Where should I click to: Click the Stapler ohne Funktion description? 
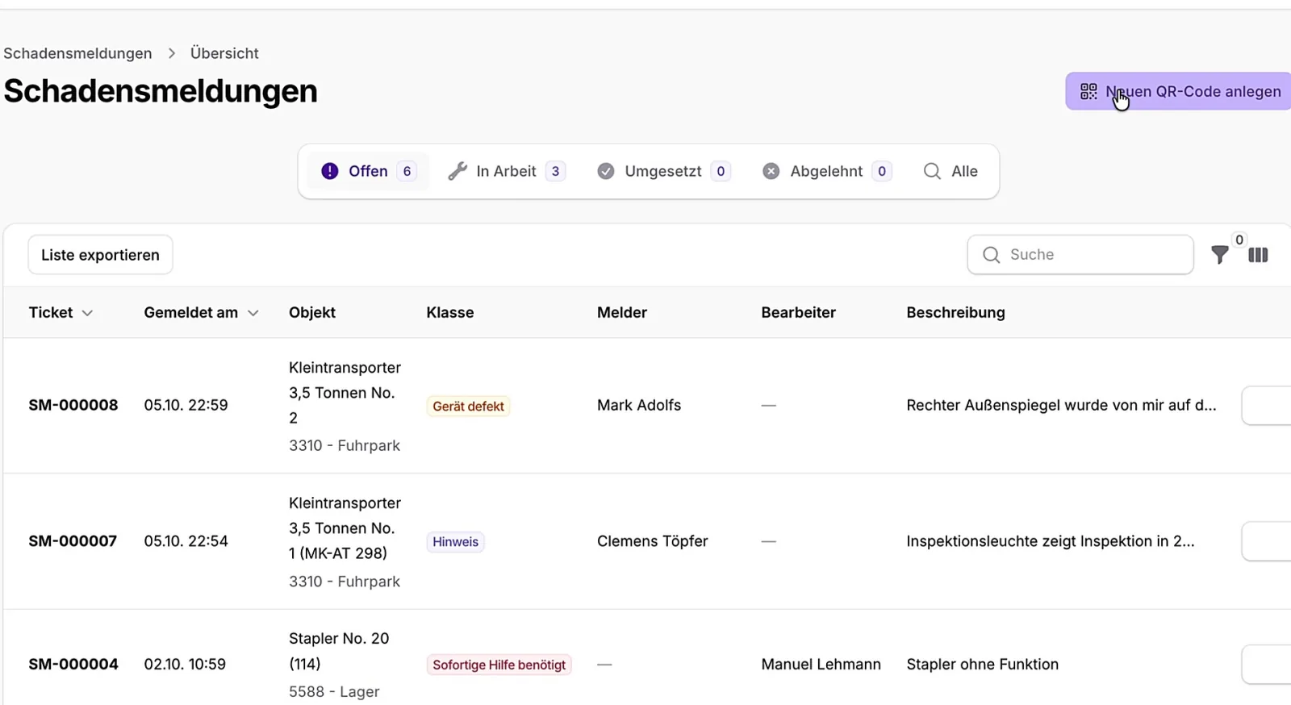click(983, 665)
